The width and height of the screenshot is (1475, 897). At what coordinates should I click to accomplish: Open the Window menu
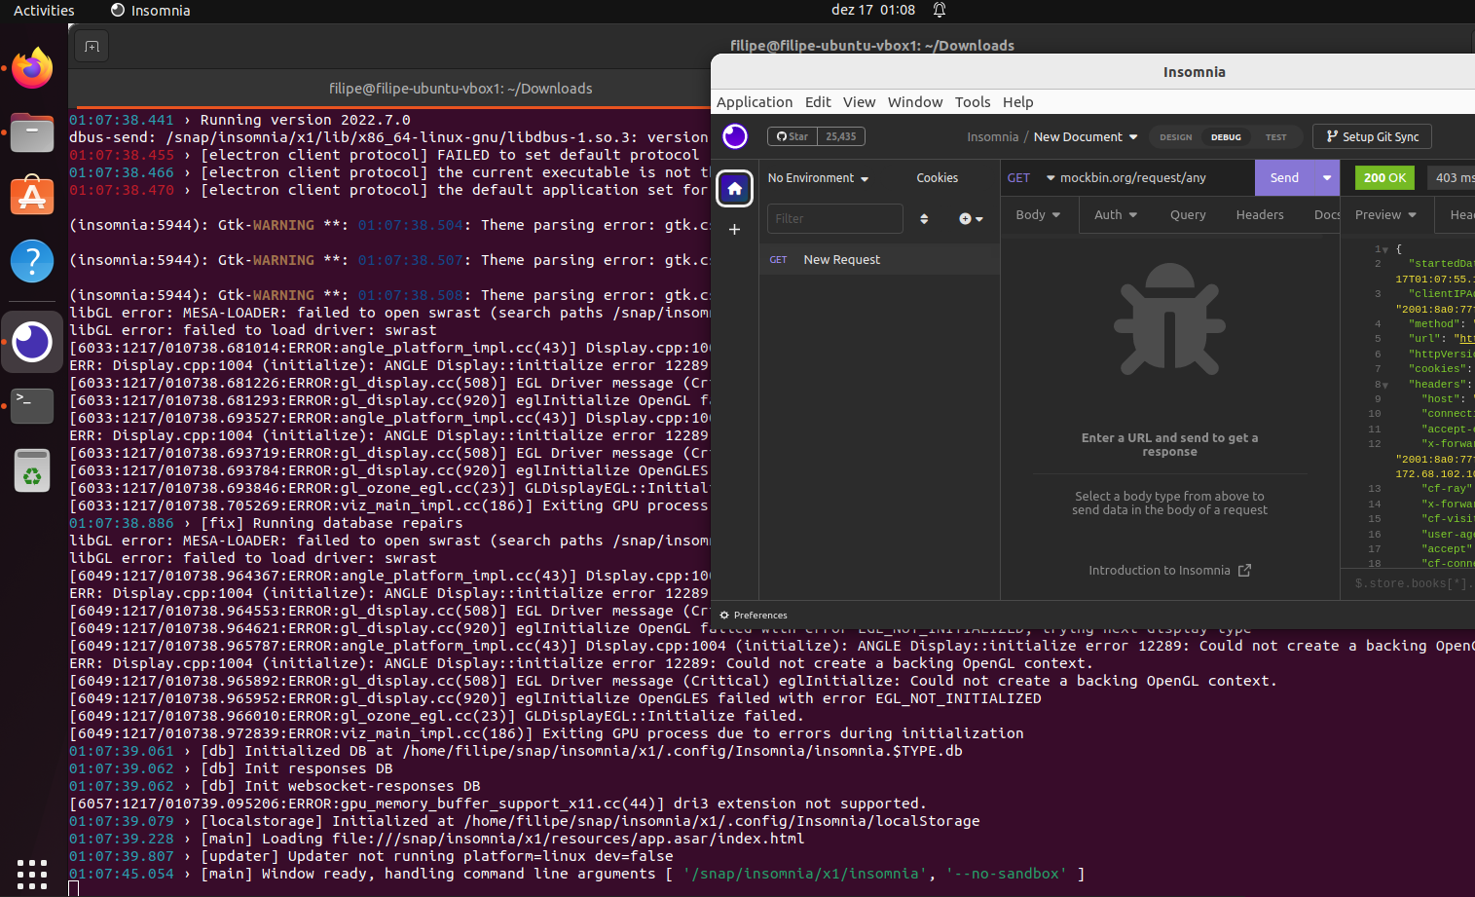pyautogui.click(x=915, y=102)
